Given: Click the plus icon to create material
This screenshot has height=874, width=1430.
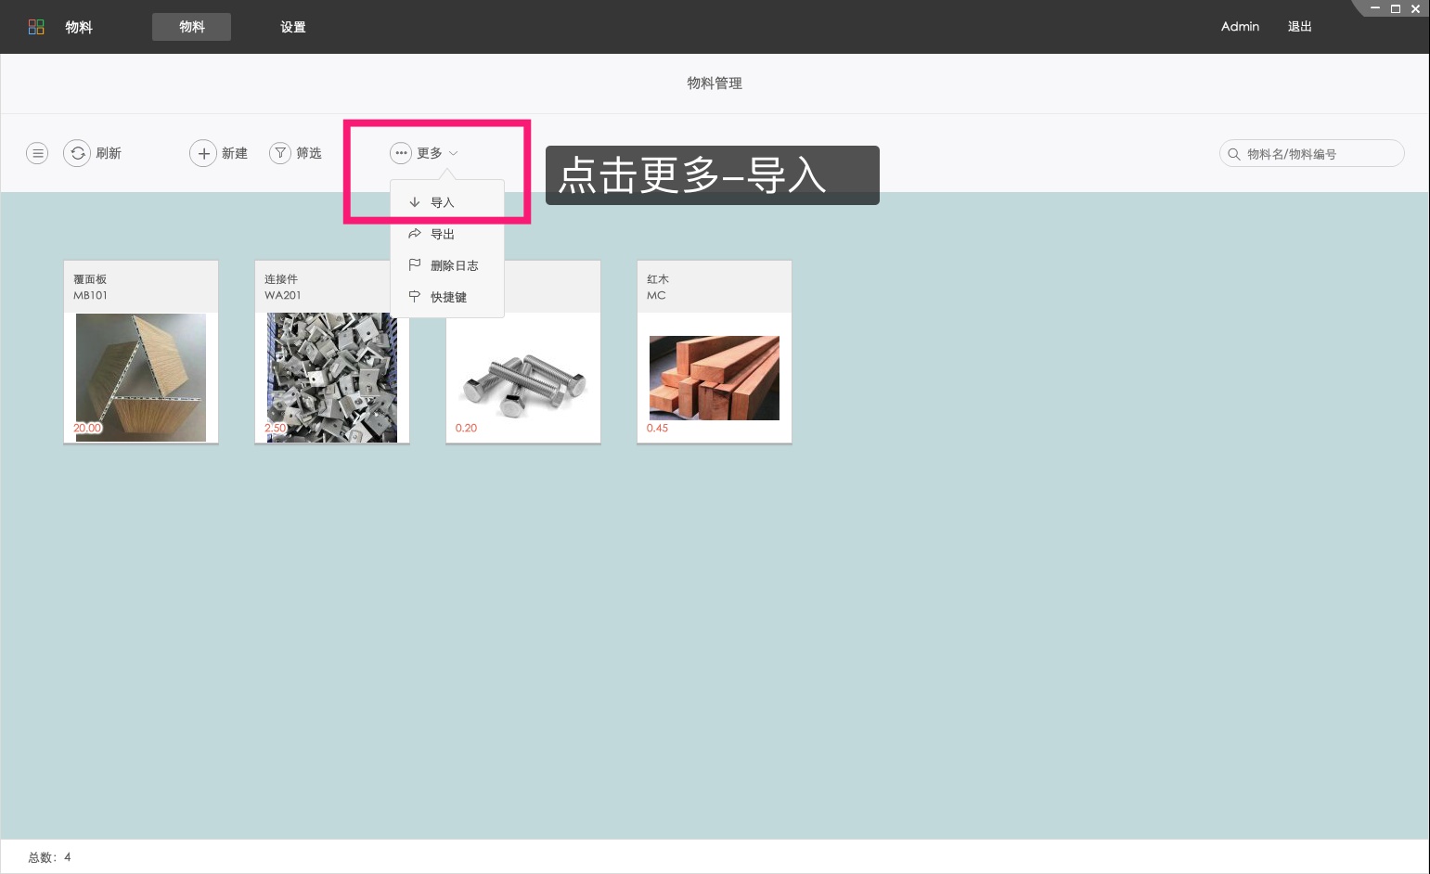Looking at the screenshot, I should [x=203, y=153].
